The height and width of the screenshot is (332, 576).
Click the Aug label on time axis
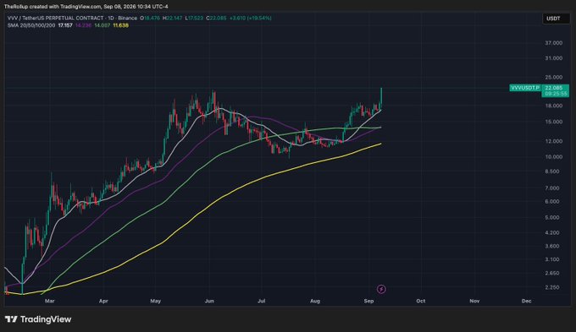[315, 301]
